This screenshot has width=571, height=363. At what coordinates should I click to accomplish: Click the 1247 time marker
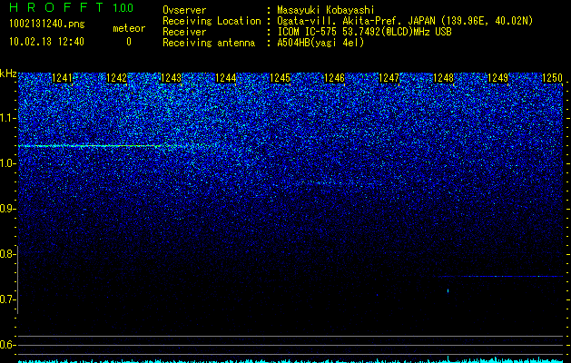[x=389, y=78]
